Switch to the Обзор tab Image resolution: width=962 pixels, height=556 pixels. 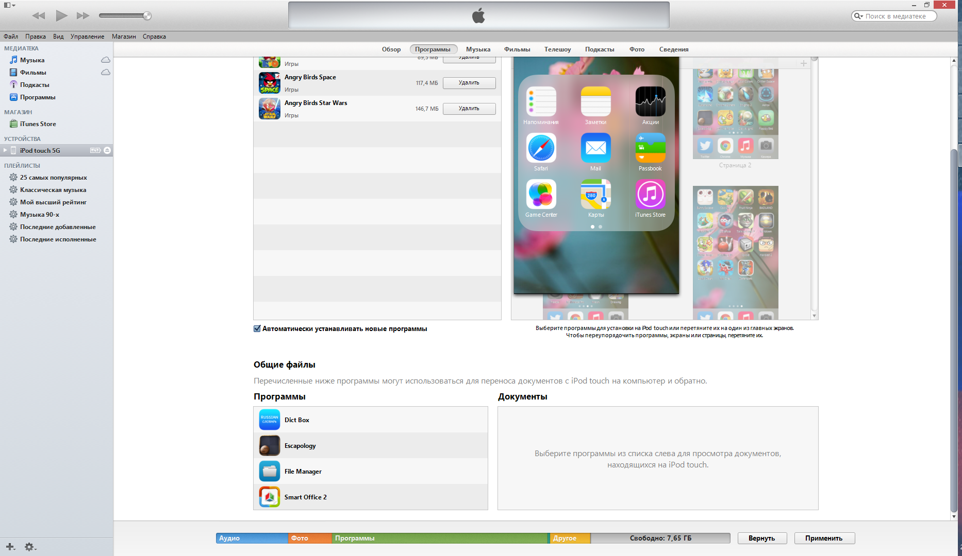[391, 49]
